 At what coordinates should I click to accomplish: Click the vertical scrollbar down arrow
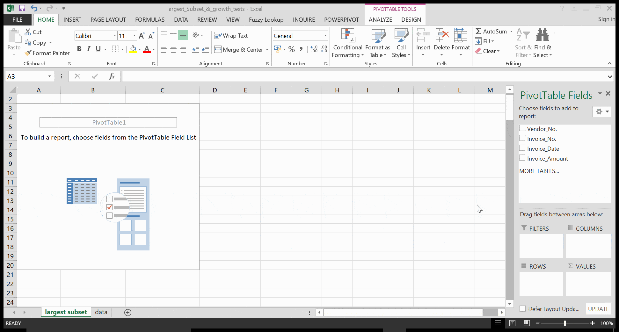pos(510,304)
